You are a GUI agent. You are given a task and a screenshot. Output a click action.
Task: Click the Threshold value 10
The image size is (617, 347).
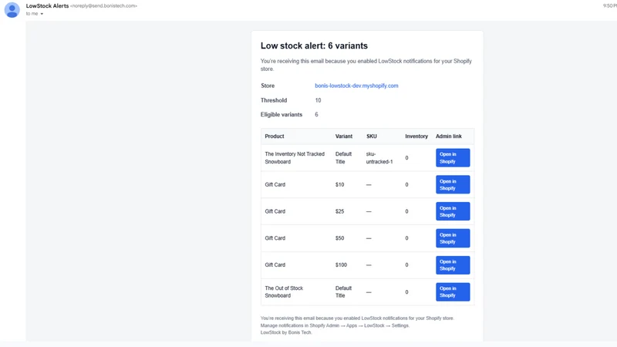[318, 100]
